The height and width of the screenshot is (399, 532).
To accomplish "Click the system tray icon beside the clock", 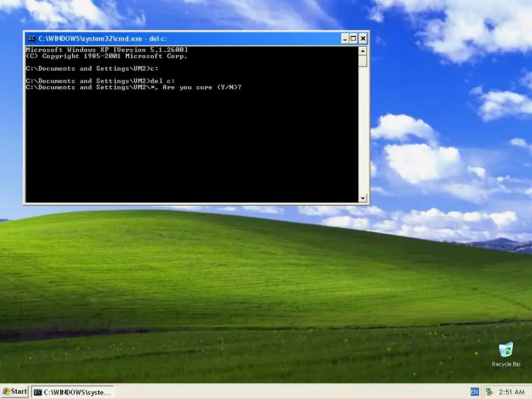I will coord(489,392).
